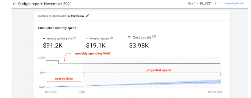This screenshot has width=251, height=98.
Task: Click the solid blue cost-to-date line
Action: (x=64, y=86)
